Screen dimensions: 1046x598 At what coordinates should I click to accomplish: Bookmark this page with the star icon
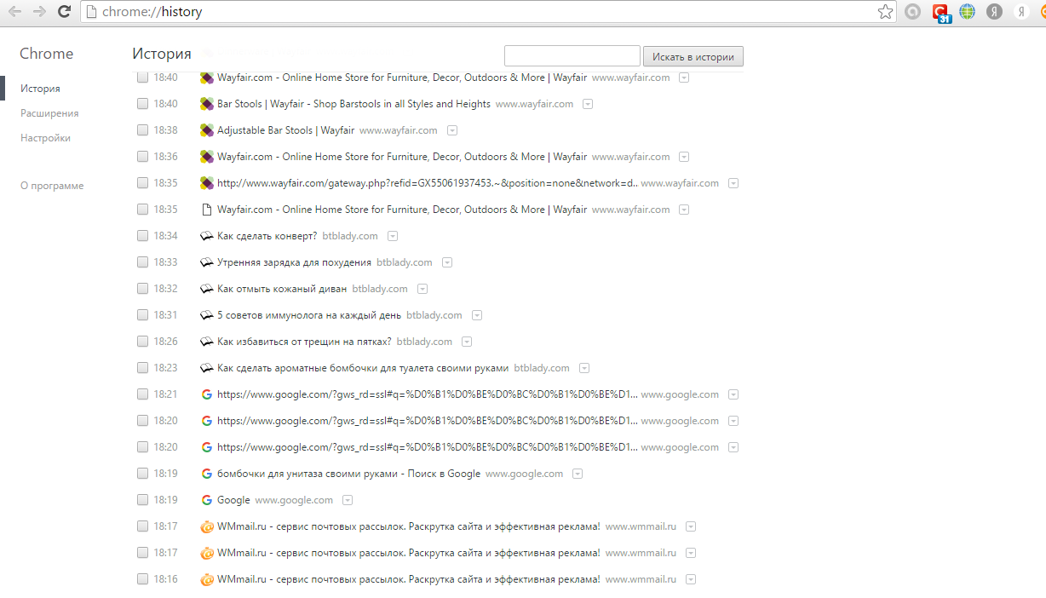[x=886, y=12]
